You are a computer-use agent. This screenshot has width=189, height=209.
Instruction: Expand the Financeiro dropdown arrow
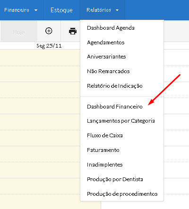[36, 10]
